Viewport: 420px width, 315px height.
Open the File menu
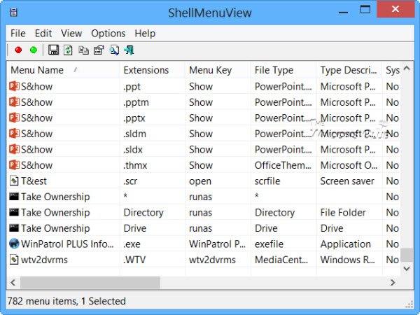pos(17,33)
